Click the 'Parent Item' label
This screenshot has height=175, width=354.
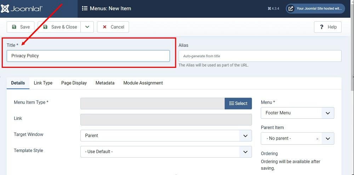(272, 127)
